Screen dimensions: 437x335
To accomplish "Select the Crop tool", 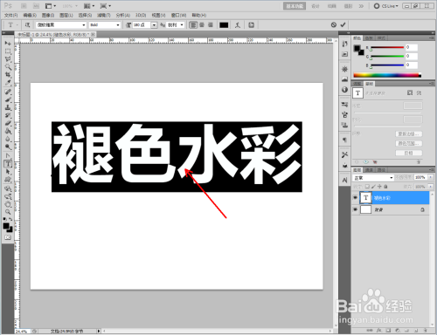I will [8, 75].
